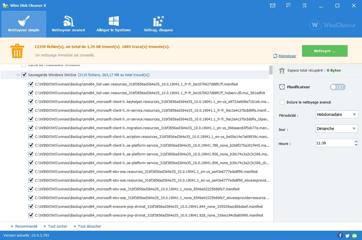Click the Planificateur clock icon
362x240 pixels.
(282, 87)
